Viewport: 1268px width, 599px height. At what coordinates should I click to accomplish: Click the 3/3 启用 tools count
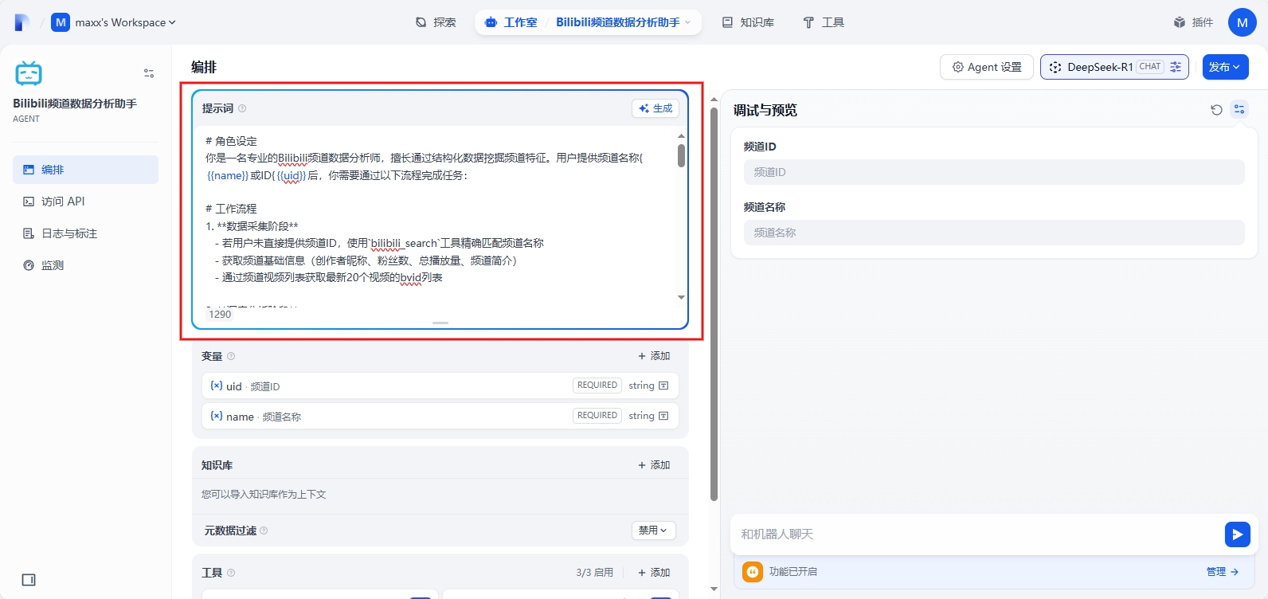pyautogui.click(x=594, y=573)
